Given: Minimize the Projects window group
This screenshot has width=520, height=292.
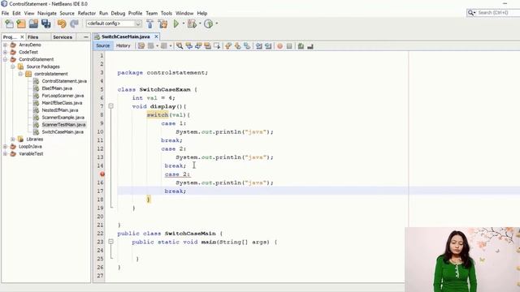Looking at the screenshot, I should pyautogui.click(x=86, y=37).
